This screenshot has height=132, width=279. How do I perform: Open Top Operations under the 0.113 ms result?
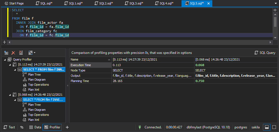click(x=38, y=85)
